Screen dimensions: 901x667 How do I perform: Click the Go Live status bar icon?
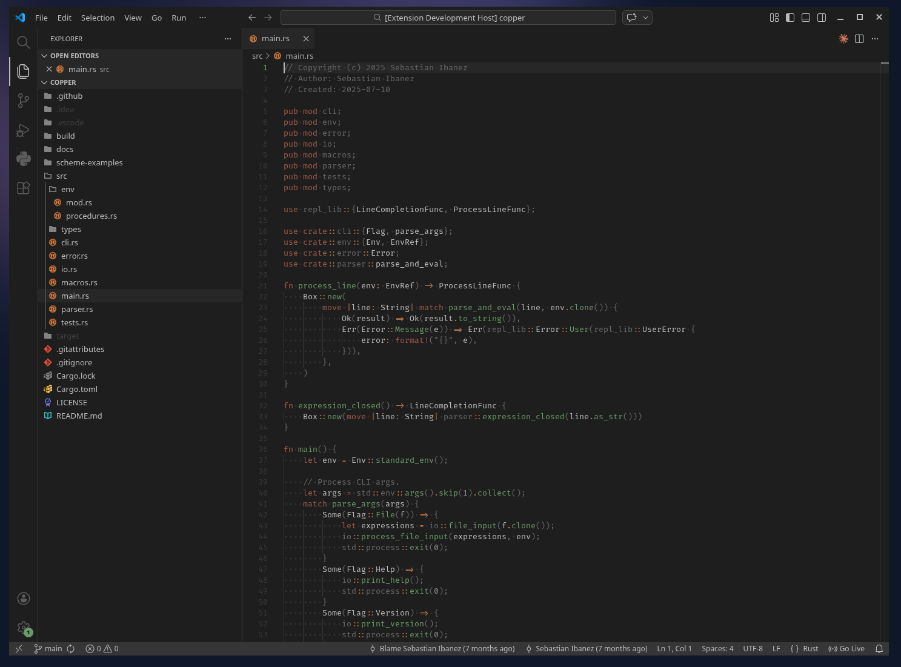846,648
